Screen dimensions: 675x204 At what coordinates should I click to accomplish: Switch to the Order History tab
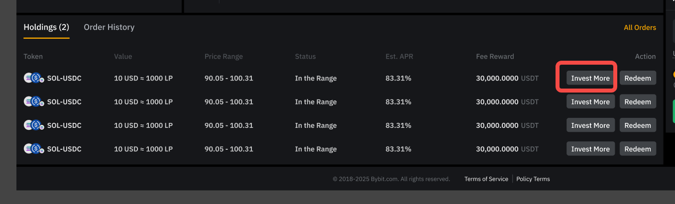pyautogui.click(x=109, y=27)
